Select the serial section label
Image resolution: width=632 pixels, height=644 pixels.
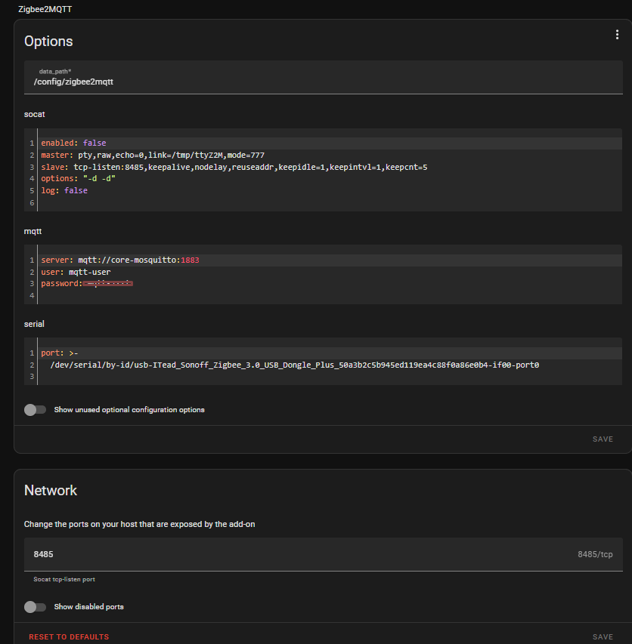tap(34, 324)
